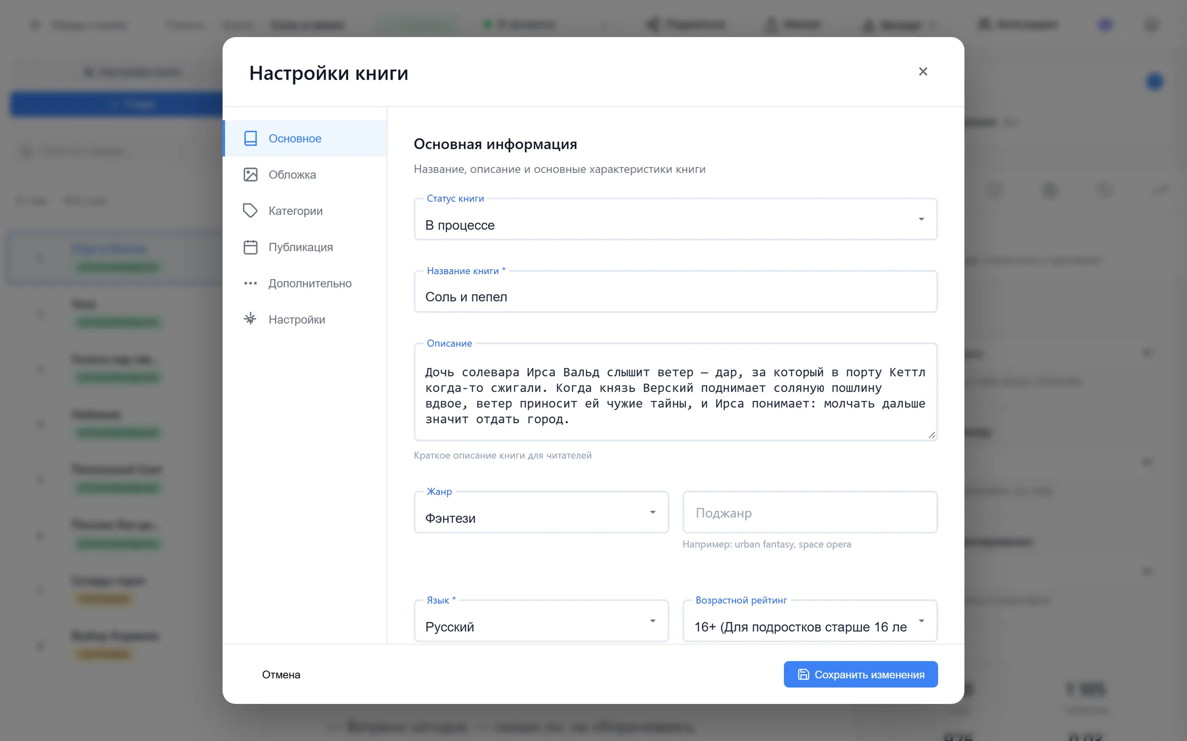Click the save icon in Сохранить изменения
Screen dimensions: 1187x741
point(804,674)
